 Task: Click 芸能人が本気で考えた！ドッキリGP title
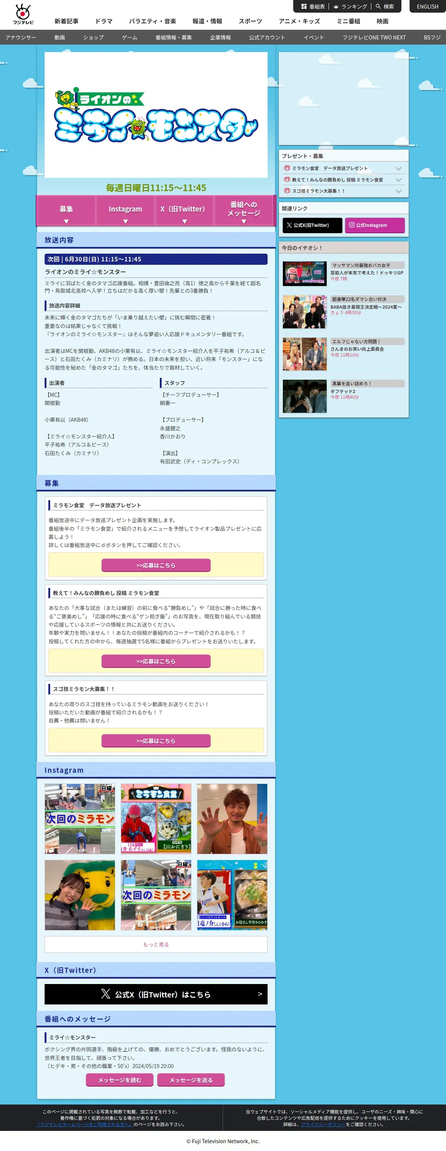[366, 273]
